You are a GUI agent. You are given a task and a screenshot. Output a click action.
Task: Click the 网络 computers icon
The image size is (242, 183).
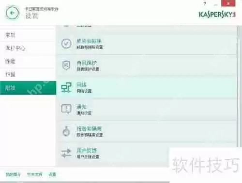[66, 87]
